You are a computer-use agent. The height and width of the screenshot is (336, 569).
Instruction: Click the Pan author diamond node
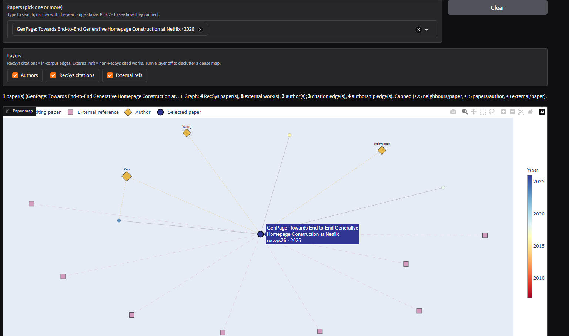pos(127,176)
